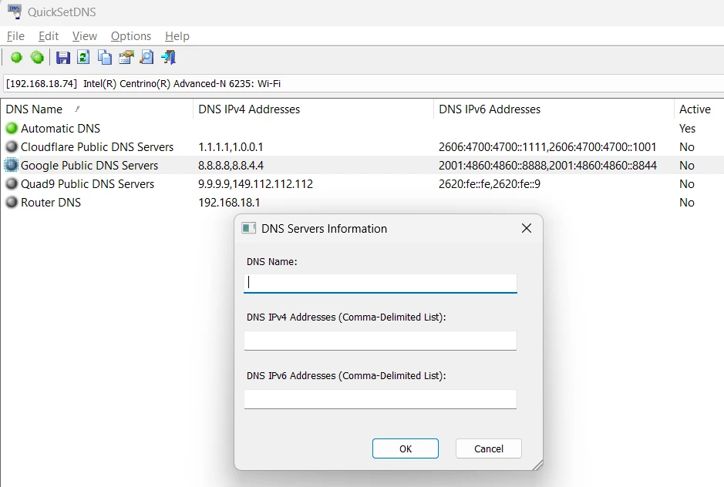Click the magnifier find icon
The height and width of the screenshot is (487, 724).
point(146,57)
